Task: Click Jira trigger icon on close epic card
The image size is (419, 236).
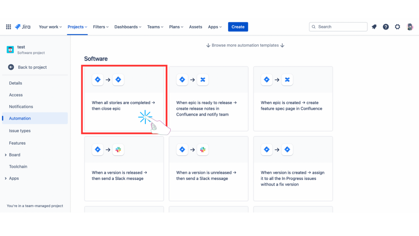Action: coord(98,79)
